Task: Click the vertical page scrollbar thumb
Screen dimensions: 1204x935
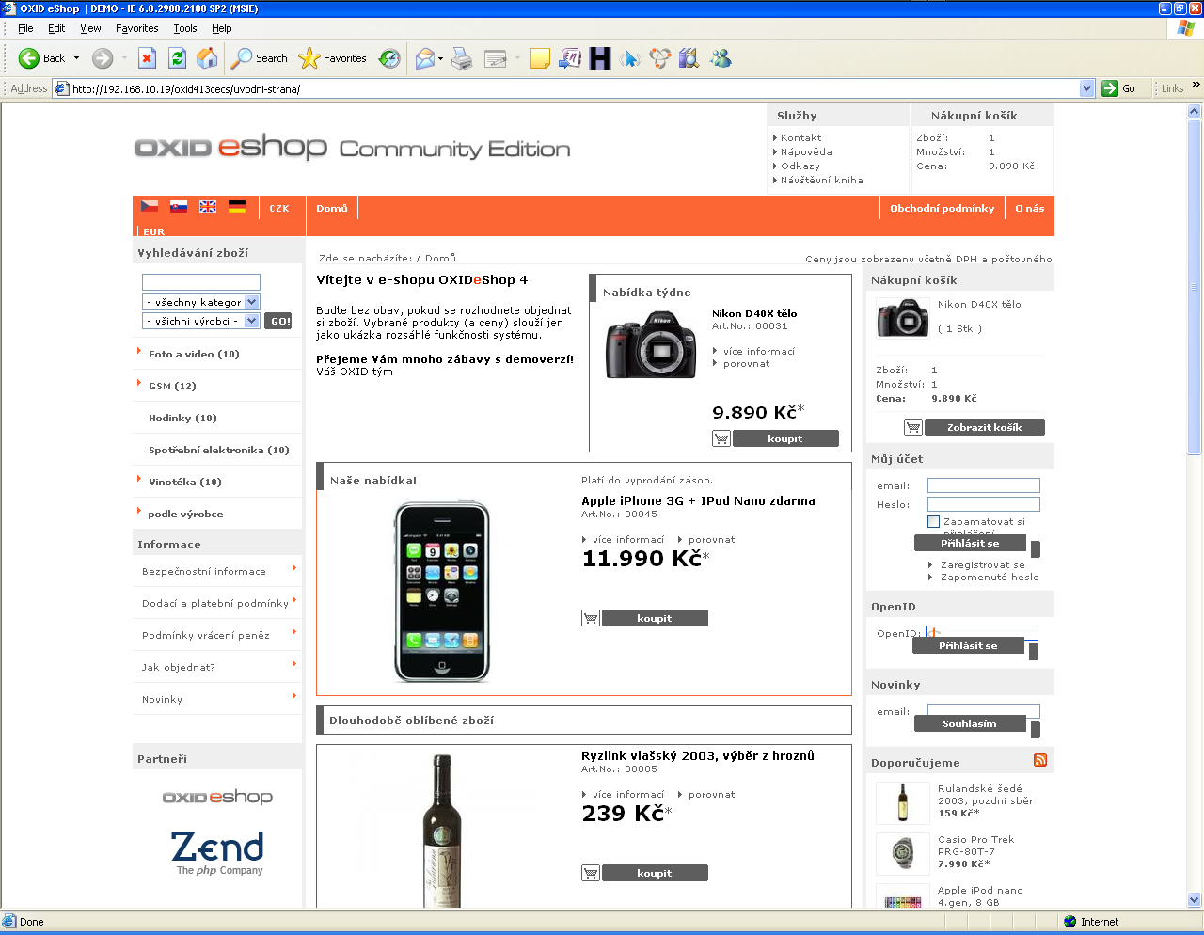Action: (1195, 282)
